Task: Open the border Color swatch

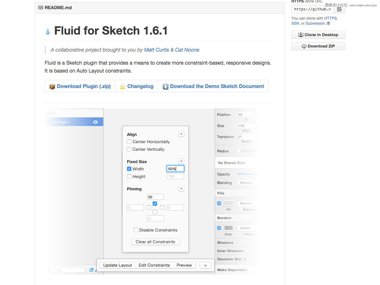Action: (229, 228)
